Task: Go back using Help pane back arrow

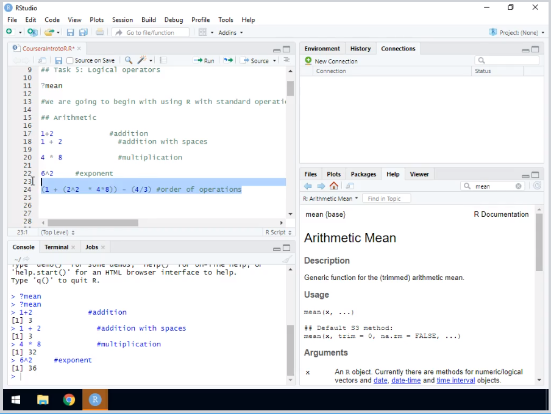Action: point(308,186)
